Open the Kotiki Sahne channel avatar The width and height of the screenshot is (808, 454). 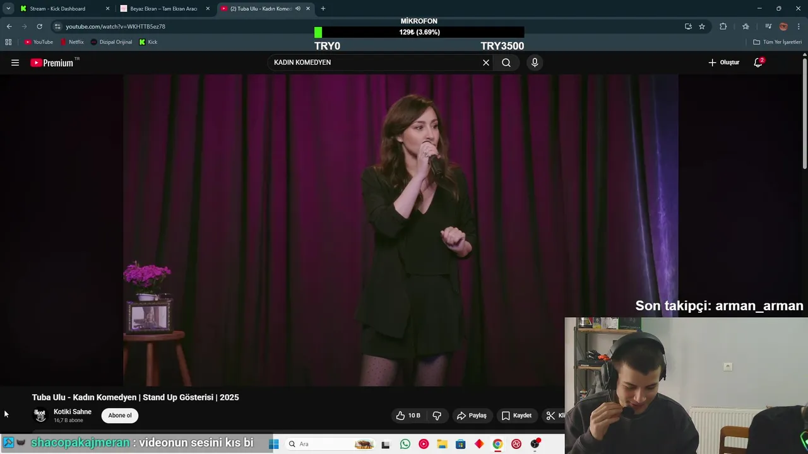40,416
